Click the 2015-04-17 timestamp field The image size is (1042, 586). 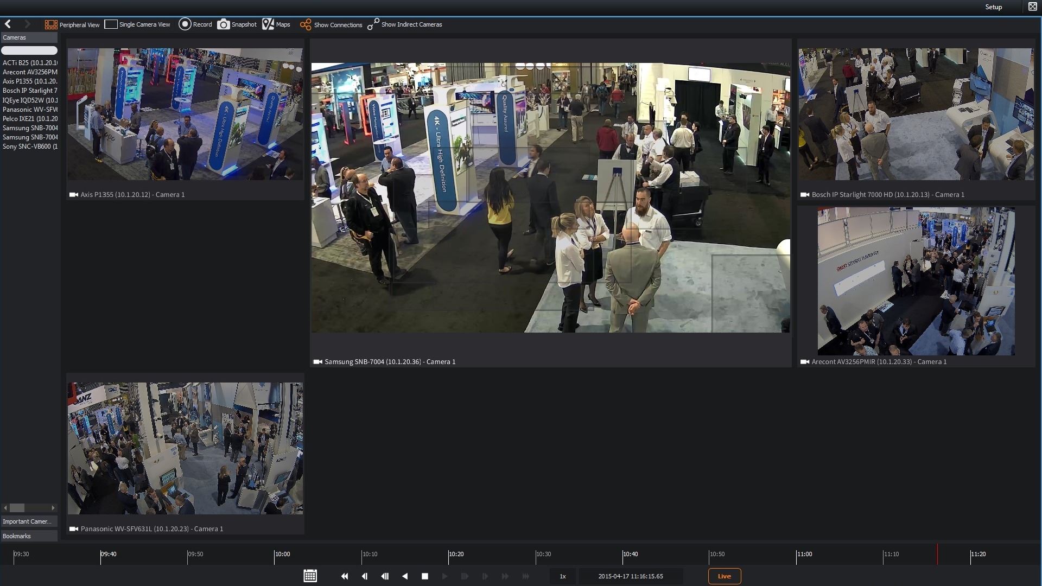[x=631, y=576]
